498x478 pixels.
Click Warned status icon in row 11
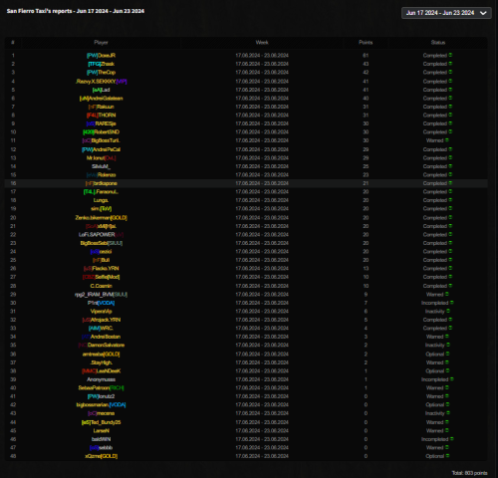pyautogui.click(x=447, y=140)
